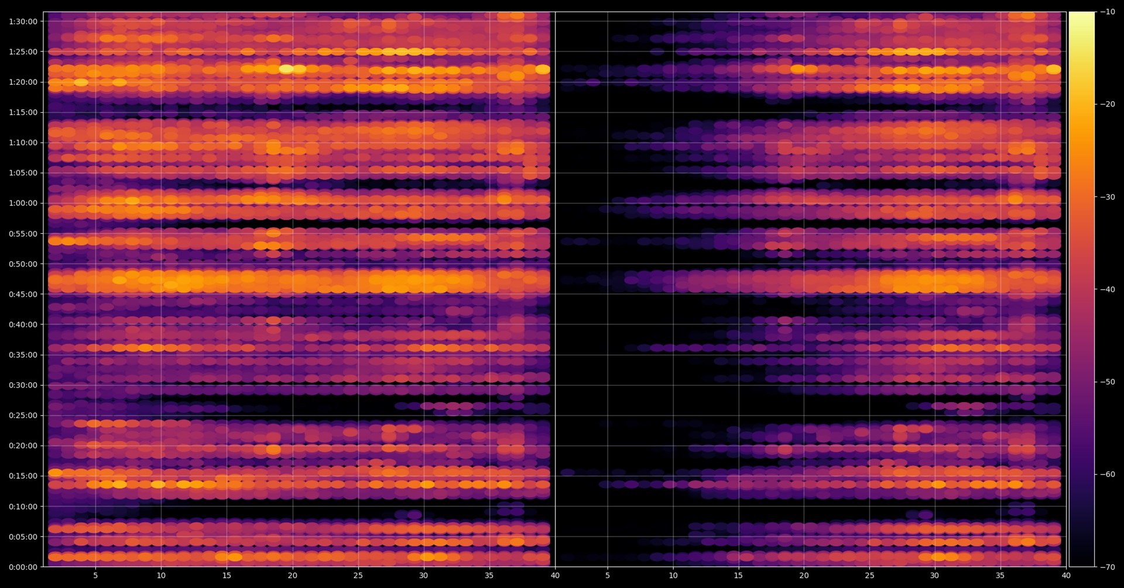Click the 0:15:00 time axis label
This screenshot has height=588, width=1124.
tap(23, 476)
